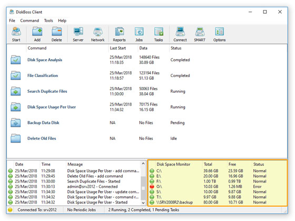Click the File Classification folder icon

16,75
